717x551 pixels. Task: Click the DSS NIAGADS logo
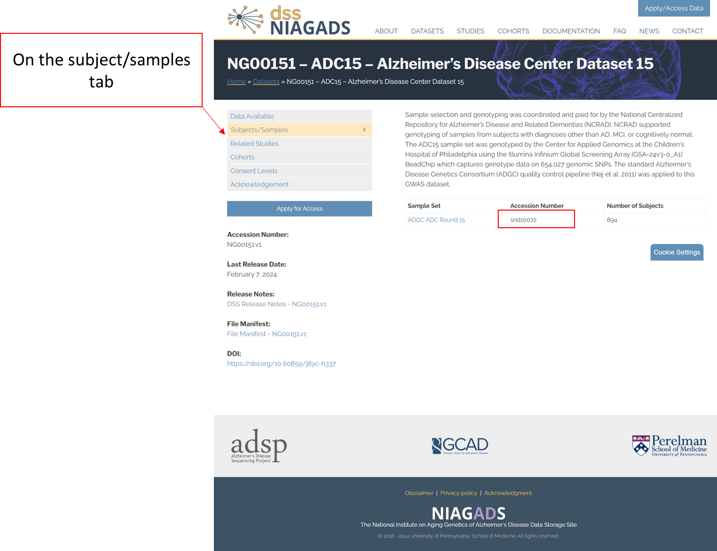[289, 21]
